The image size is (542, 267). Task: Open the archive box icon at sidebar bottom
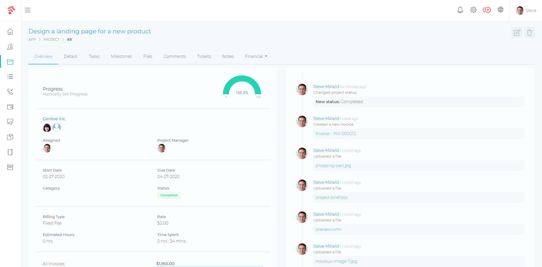10,167
